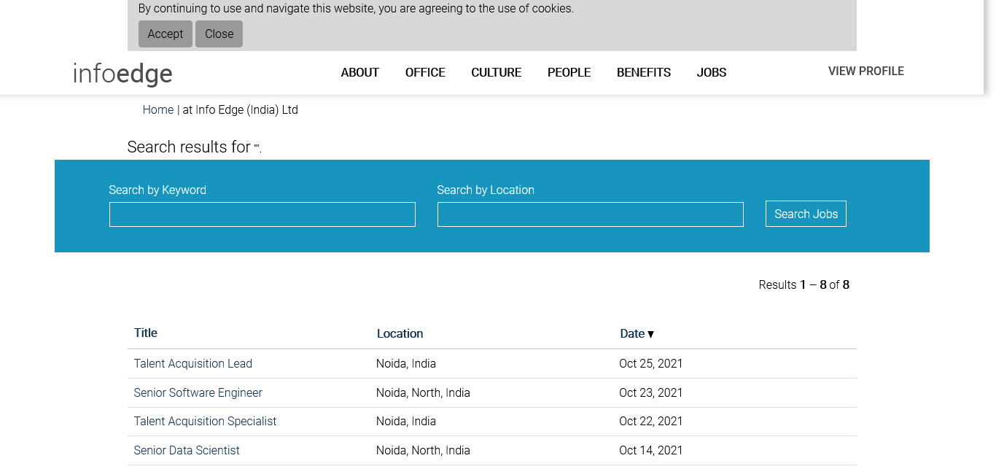Navigate to the JOBS menu
This screenshot has width=996, height=469.
(711, 72)
